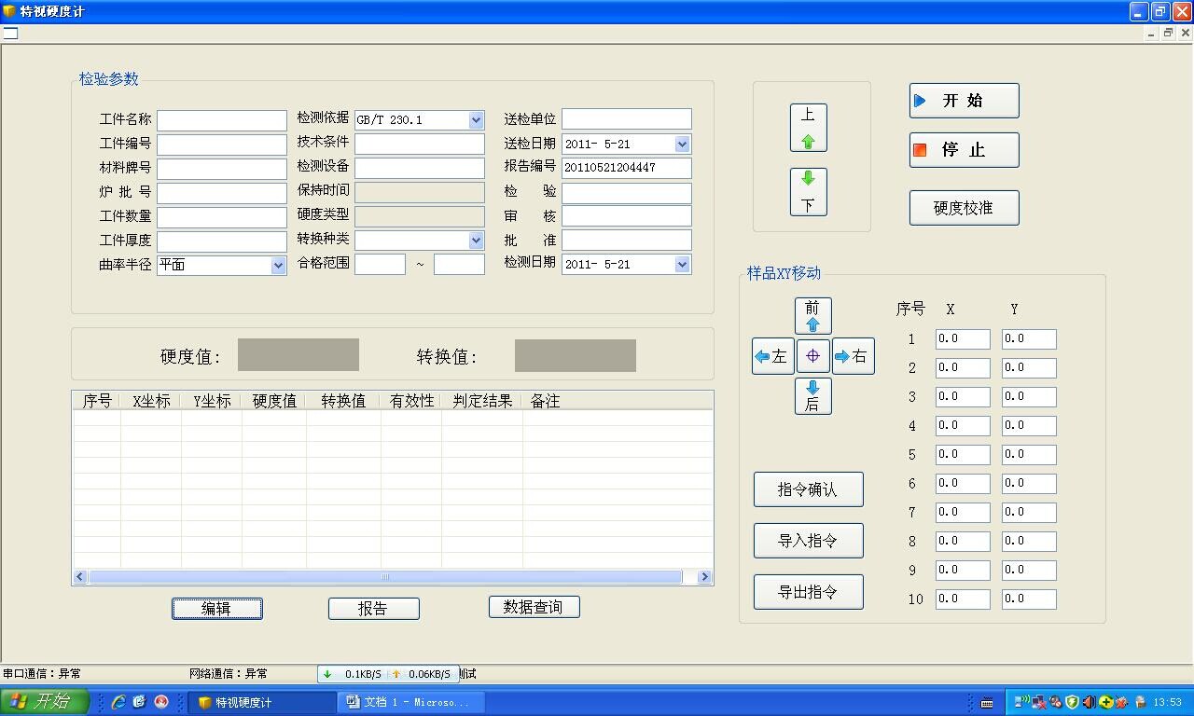1194x716 pixels.
Task: Click the 工件名称 input field
Action: click(x=222, y=120)
